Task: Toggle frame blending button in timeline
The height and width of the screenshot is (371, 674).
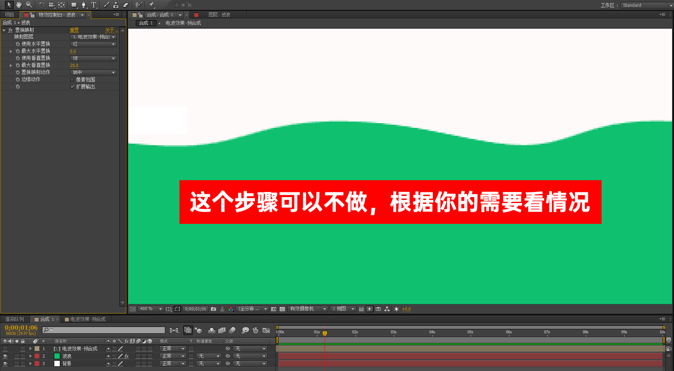Action: 222,330
